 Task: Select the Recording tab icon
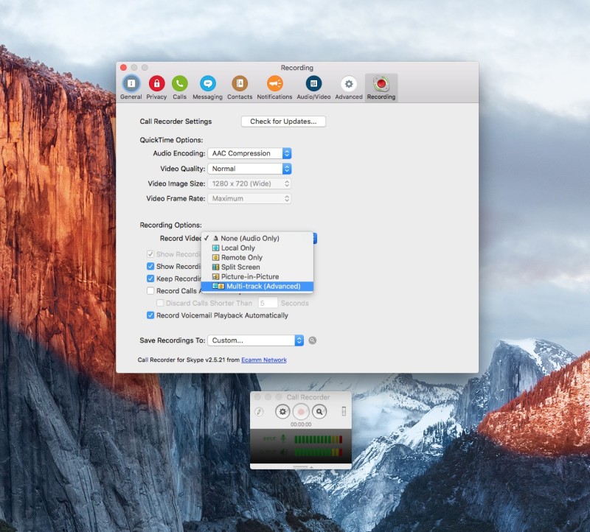(x=381, y=87)
